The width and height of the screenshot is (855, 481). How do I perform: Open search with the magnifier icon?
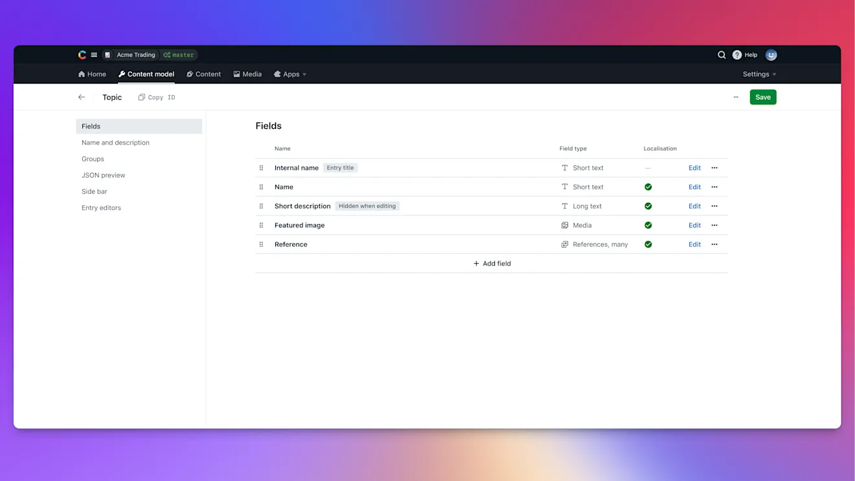coord(722,55)
